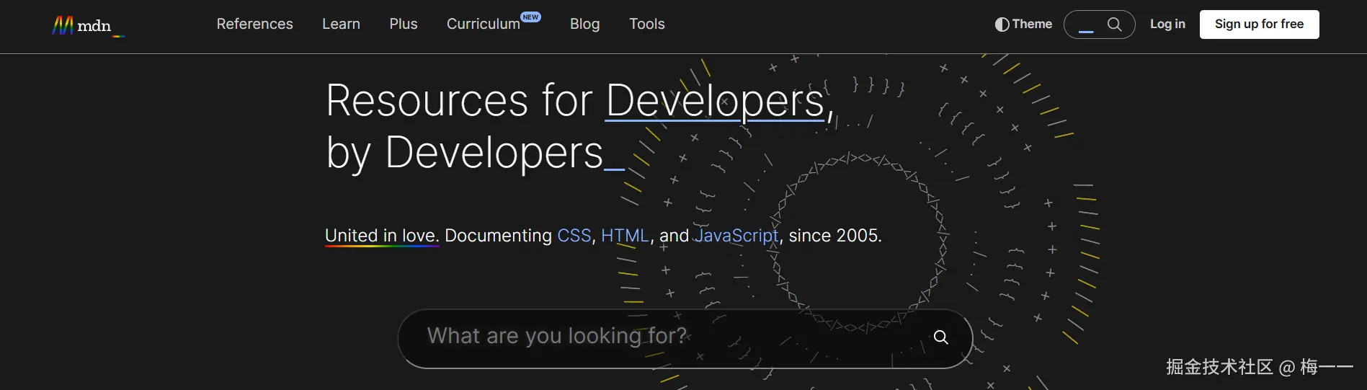
Task: Open the Learn dropdown menu
Action: tap(341, 25)
